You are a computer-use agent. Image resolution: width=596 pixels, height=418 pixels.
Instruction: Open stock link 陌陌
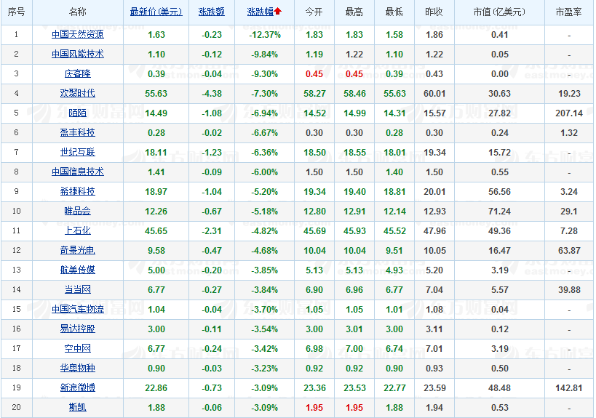[x=78, y=113]
